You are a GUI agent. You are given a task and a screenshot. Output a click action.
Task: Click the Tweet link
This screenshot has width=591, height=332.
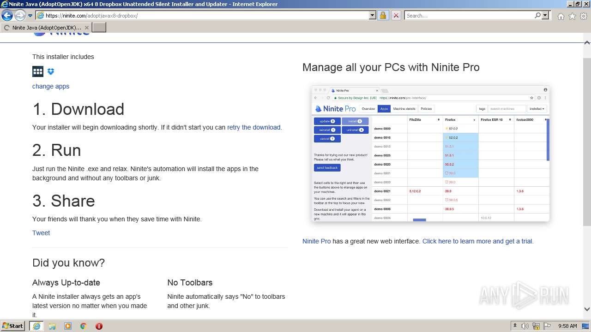(x=41, y=233)
